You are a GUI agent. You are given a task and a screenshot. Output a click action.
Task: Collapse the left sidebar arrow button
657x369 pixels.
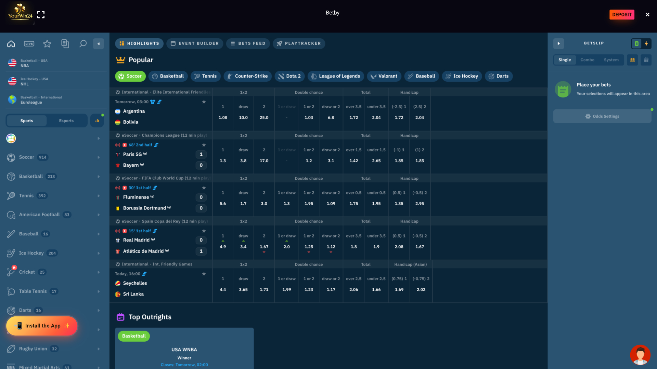(x=99, y=44)
